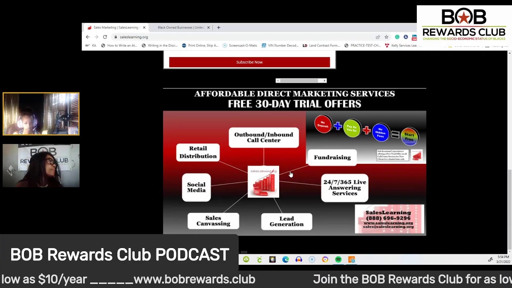Open Print Online, Ship A... bookmark

point(200,46)
